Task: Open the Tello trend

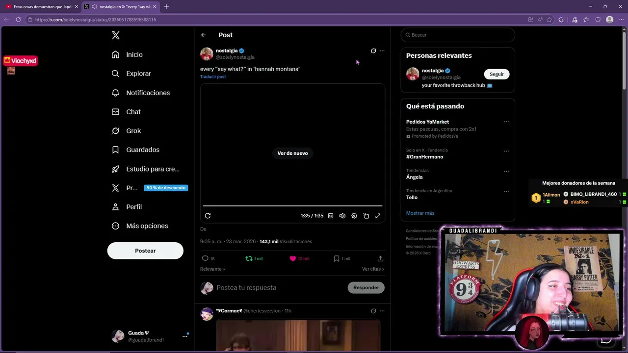Action: click(412, 198)
